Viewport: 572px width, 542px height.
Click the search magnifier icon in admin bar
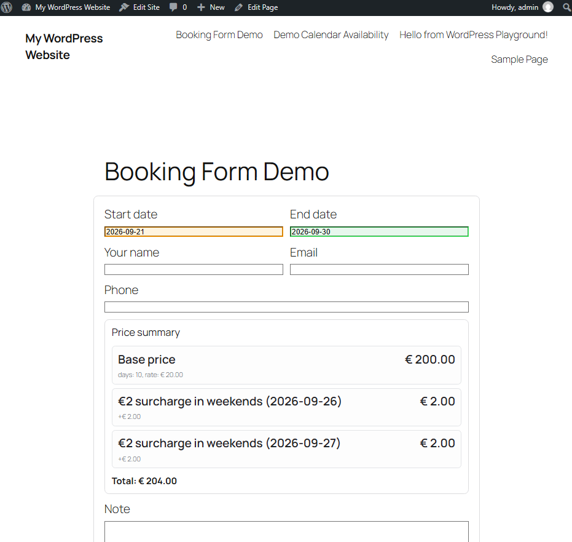click(x=566, y=7)
